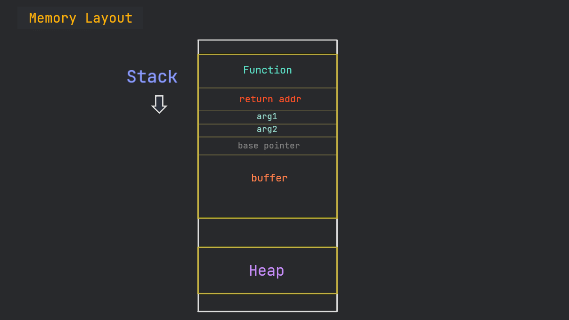Collapse the bottom segment below Heap
Image resolution: width=569 pixels, height=320 pixels.
(x=267, y=303)
